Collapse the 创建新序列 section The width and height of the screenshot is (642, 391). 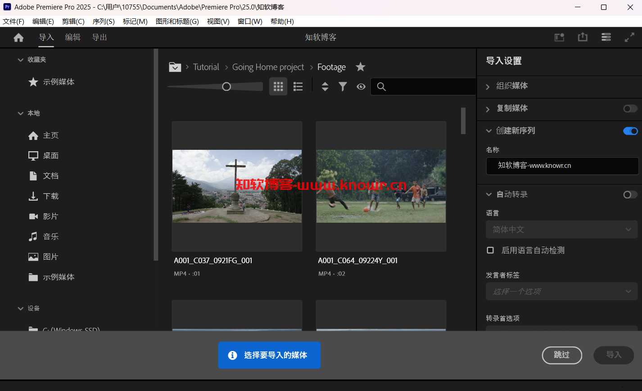[x=488, y=131]
